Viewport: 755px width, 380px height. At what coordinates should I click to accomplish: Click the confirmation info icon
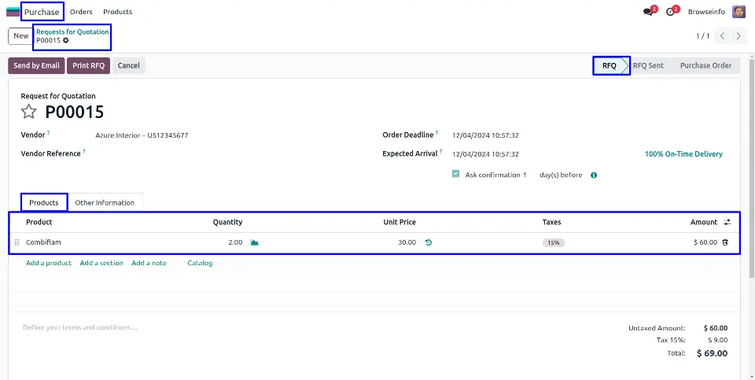(594, 175)
